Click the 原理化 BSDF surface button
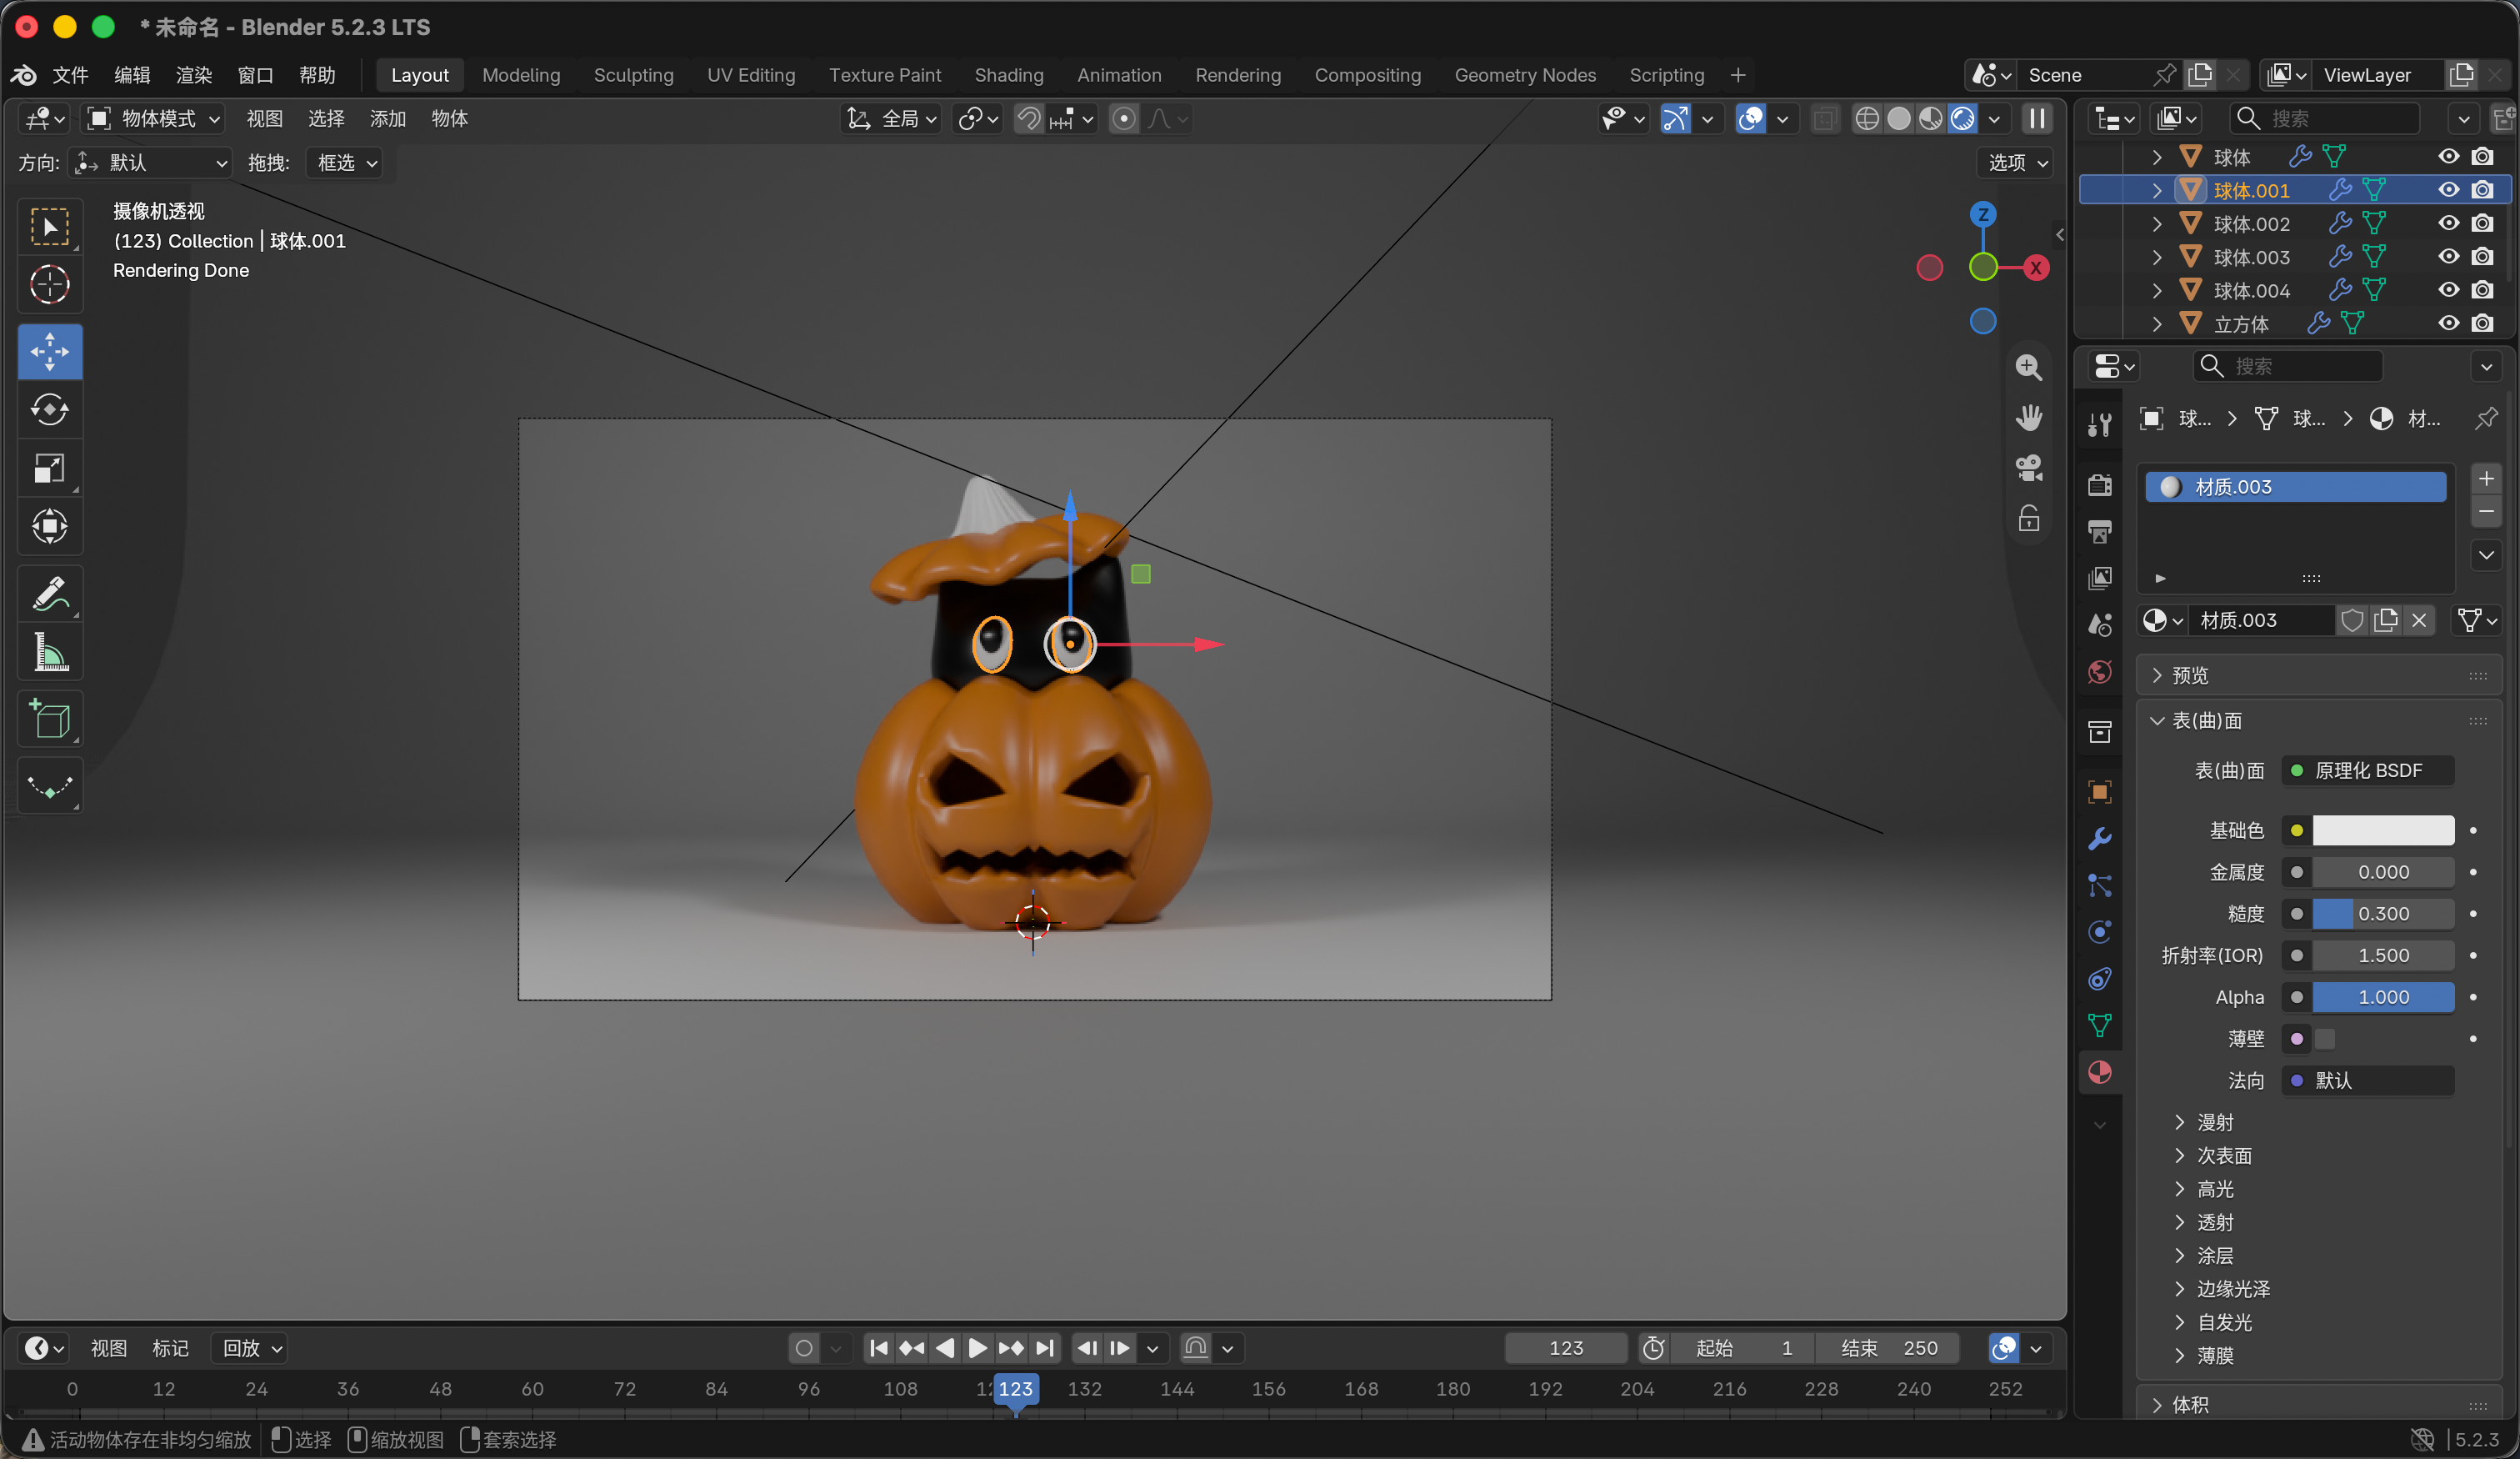2520x1459 pixels. coord(2367,770)
